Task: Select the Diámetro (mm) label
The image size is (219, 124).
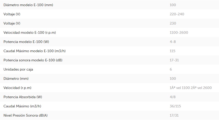Action: [16, 78]
